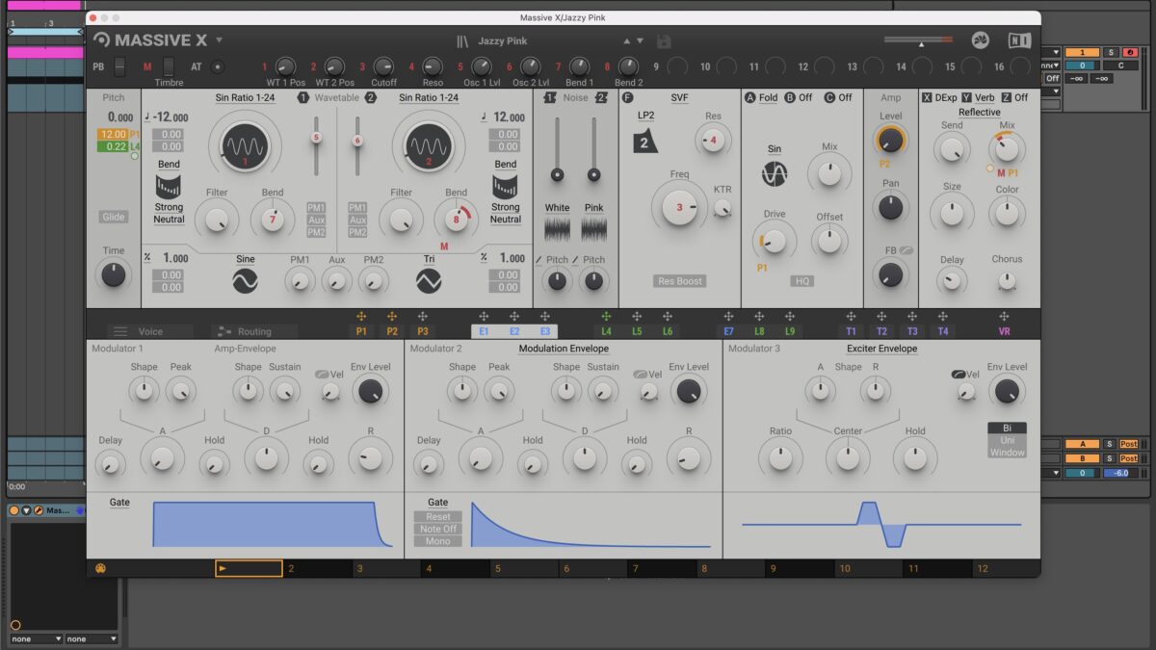Click the move handle above VR

coord(1004,316)
